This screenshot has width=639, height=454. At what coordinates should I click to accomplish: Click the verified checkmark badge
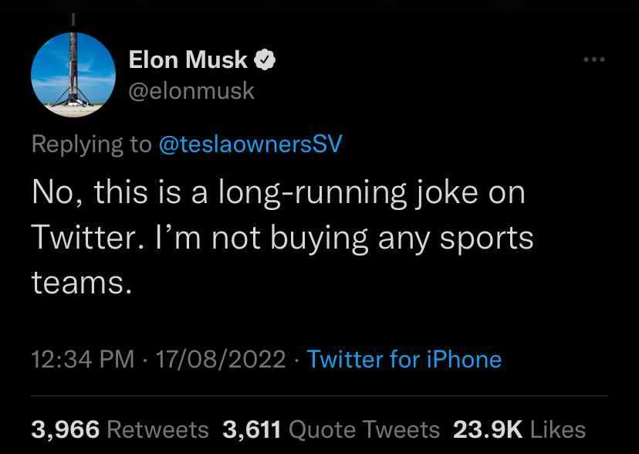click(265, 60)
